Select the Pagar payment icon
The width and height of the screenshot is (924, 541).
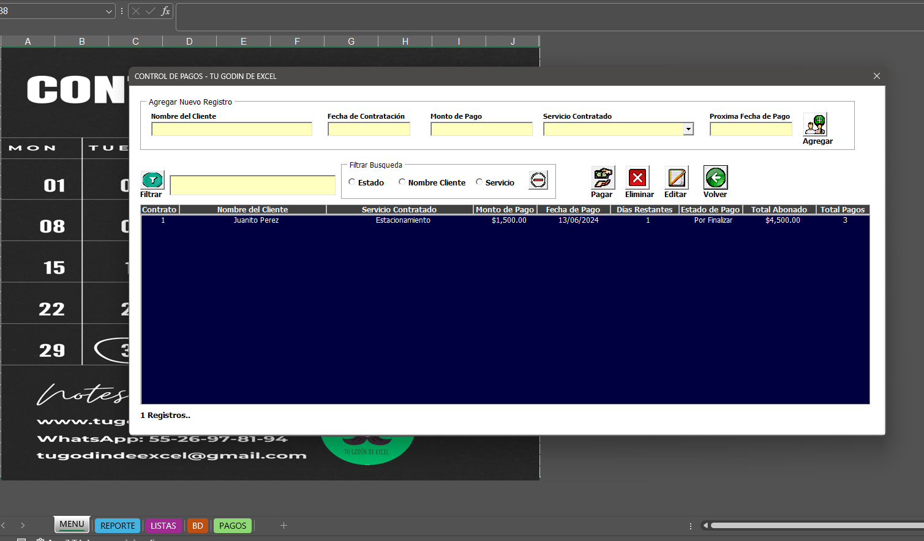pyautogui.click(x=602, y=177)
